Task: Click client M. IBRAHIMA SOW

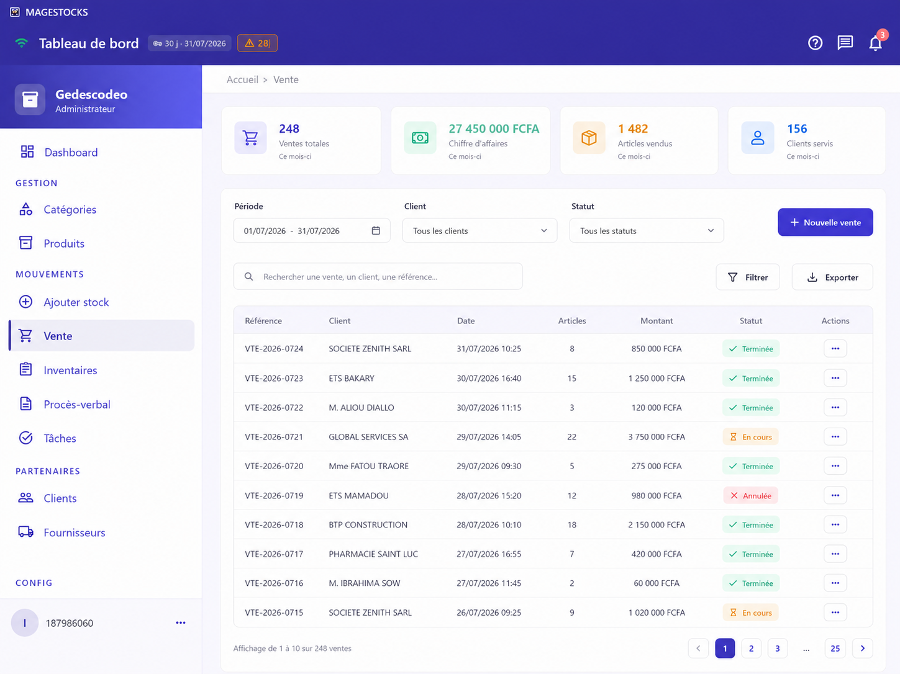Action: [x=365, y=583]
